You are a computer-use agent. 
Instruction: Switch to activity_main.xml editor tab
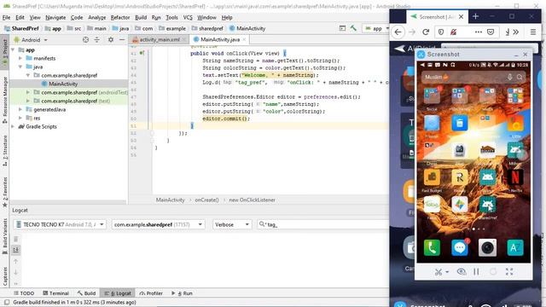click(x=160, y=40)
